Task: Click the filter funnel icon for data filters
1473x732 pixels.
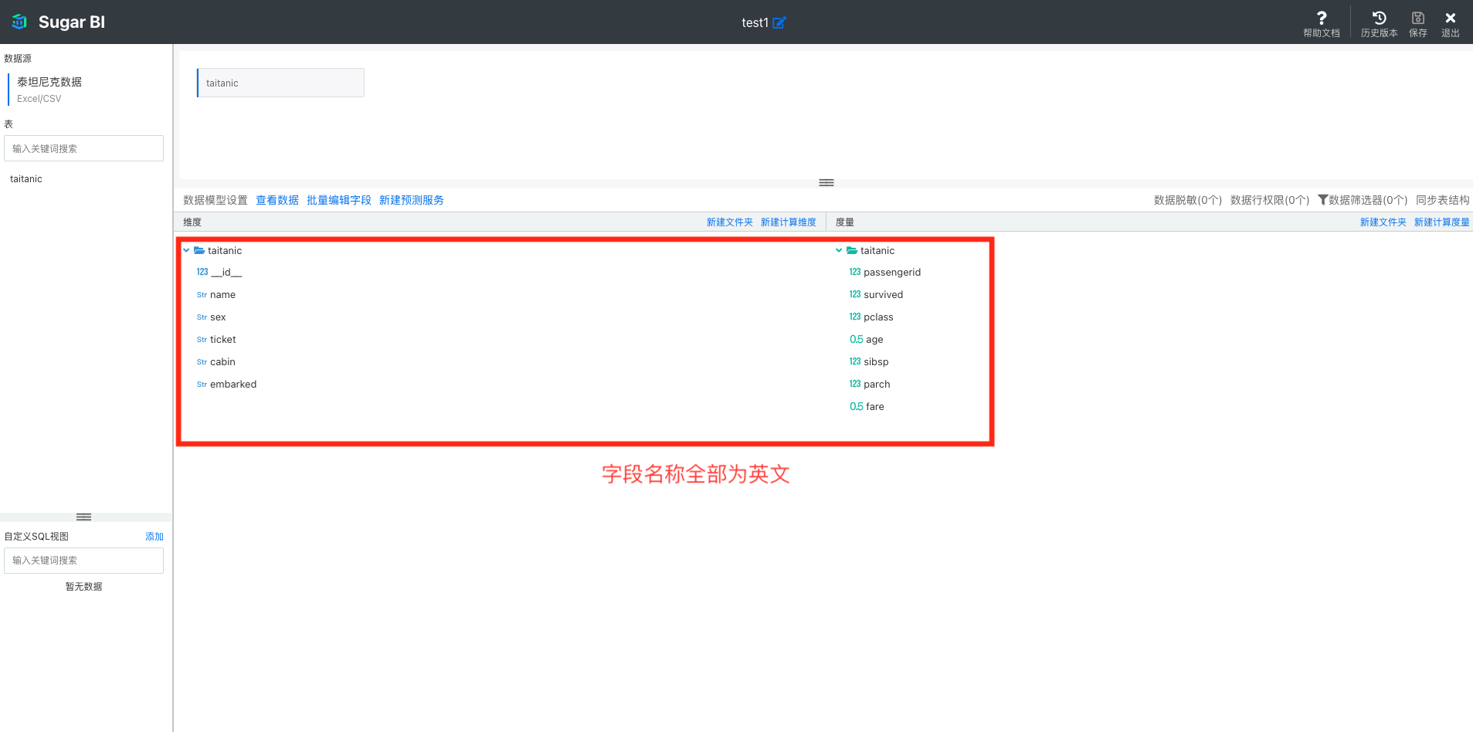Action: coord(1322,200)
